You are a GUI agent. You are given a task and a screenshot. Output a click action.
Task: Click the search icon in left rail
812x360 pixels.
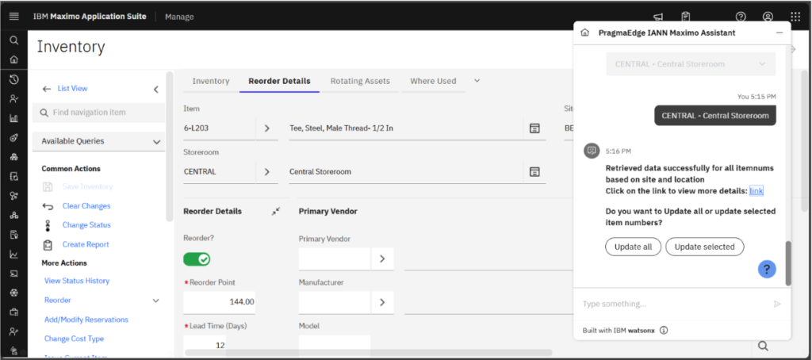pos(14,40)
